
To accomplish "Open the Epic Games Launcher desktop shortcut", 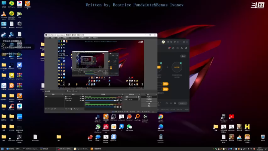I will tap(223, 118).
